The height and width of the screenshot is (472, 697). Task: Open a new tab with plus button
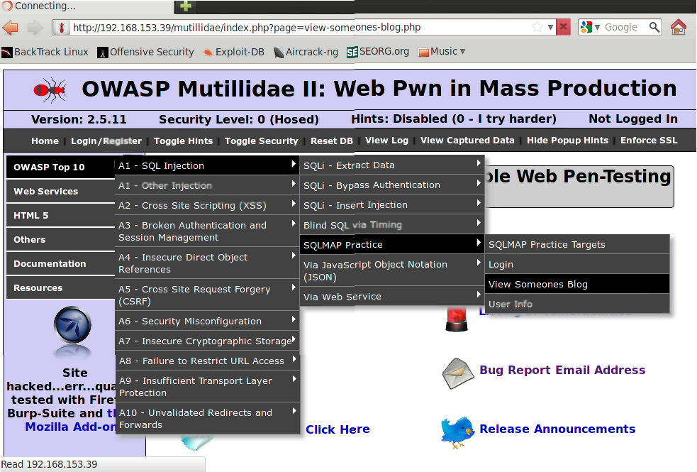pyautogui.click(x=185, y=6)
